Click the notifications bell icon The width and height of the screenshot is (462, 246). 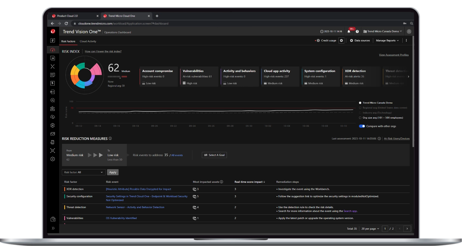pos(349,32)
